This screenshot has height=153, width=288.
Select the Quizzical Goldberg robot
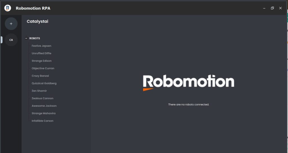click(44, 83)
